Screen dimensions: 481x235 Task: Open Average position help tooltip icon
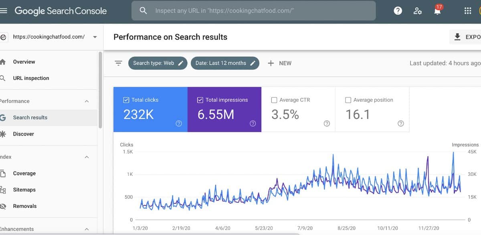[x=401, y=123]
